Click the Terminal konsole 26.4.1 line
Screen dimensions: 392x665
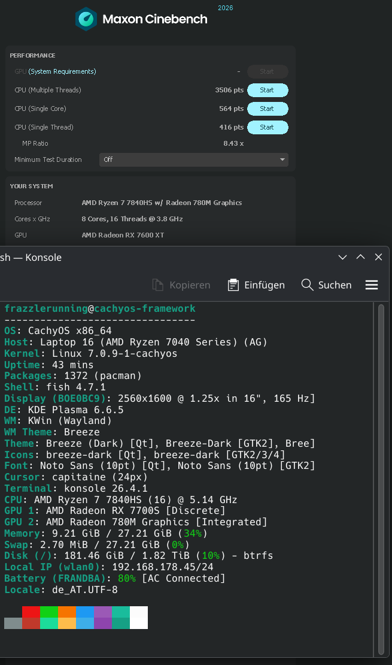76,489
